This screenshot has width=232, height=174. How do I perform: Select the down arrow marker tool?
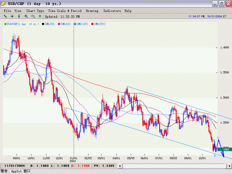pos(19,16)
